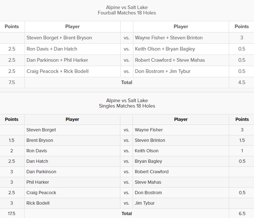Click Robert Crawford + Steve Mahas pairing
Image resolution: width=254 pixels, height=218 pixels.
[x=170, y=60]
